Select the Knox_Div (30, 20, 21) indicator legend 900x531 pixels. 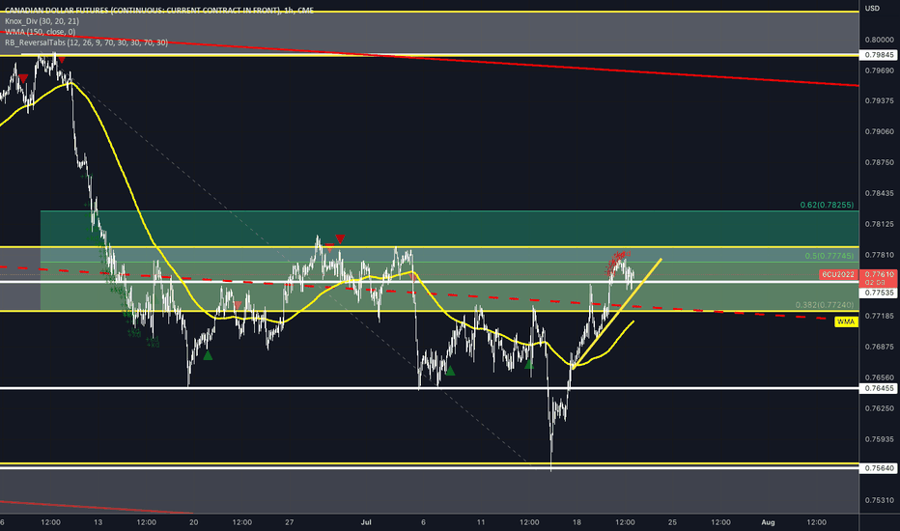coord(42,21)
